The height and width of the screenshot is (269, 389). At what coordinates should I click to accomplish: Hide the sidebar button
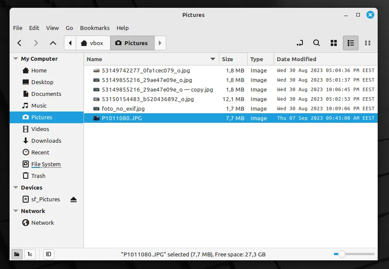[49, 254]
